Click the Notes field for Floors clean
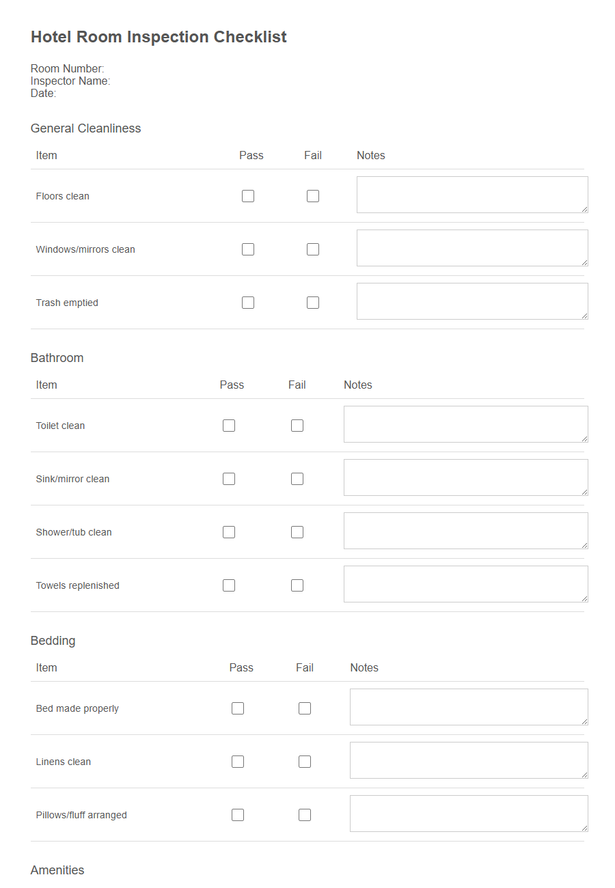Screen dimensions: 615x888 click(x=471, y=195)
